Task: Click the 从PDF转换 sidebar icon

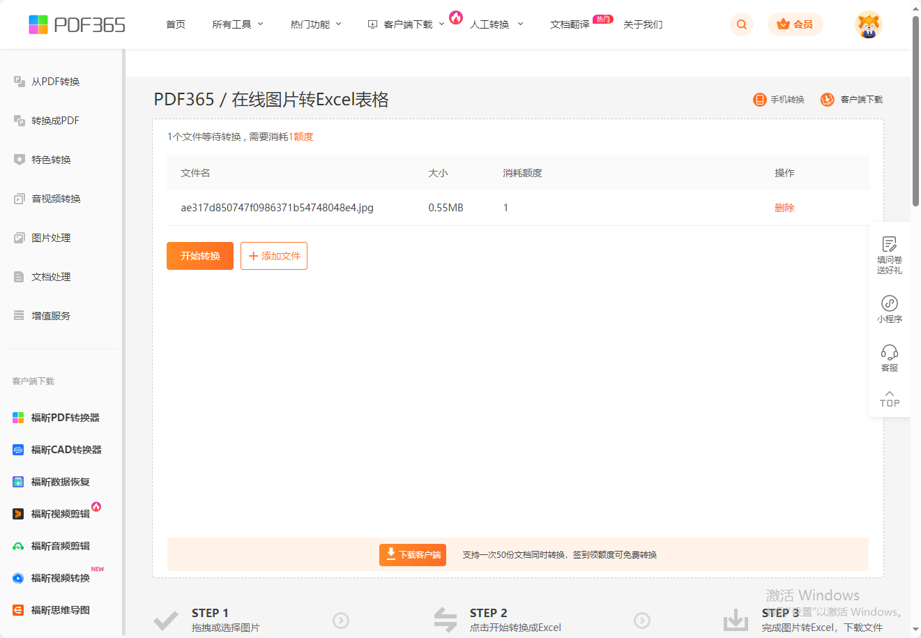Action: [x=20, y=82]
